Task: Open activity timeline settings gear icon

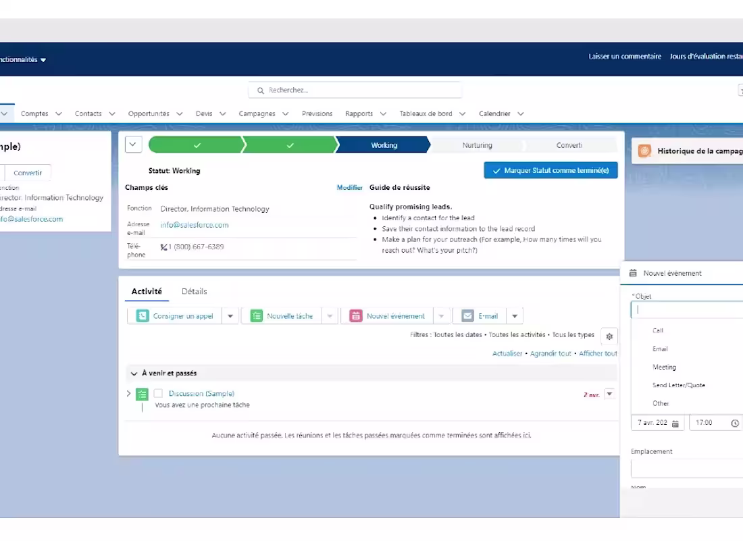Action: pos(609,336)
